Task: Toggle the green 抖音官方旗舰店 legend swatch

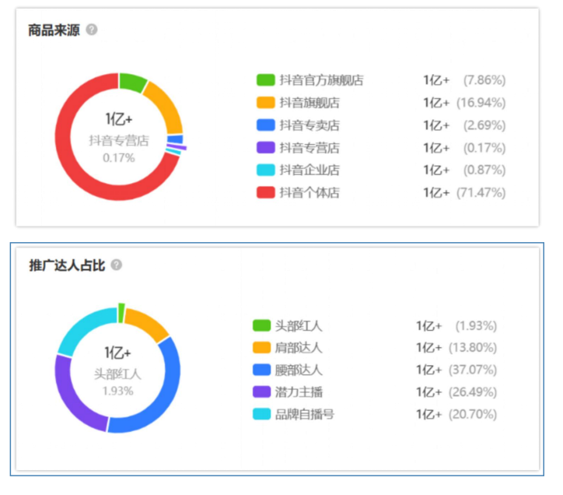Action: pos(265,80)
